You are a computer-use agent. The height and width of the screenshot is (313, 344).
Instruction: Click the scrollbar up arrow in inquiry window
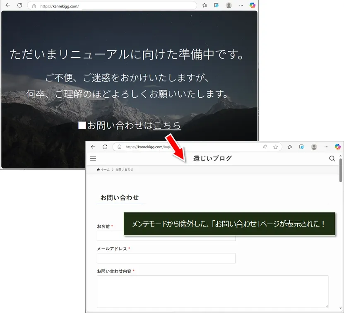pyautogui.click(x=341, y=156)
